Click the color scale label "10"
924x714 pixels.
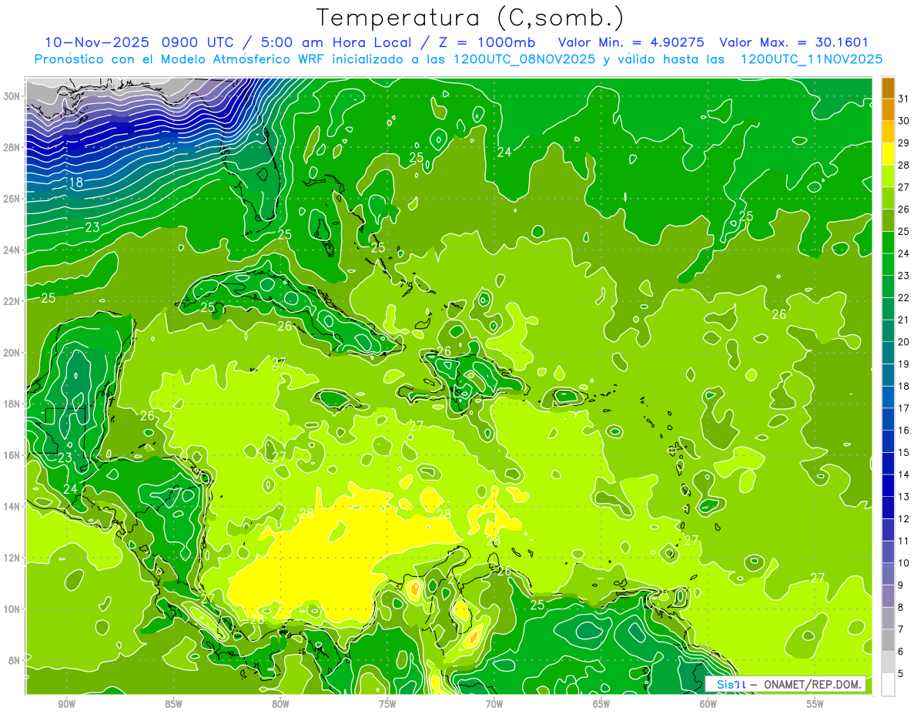point(904,563)
